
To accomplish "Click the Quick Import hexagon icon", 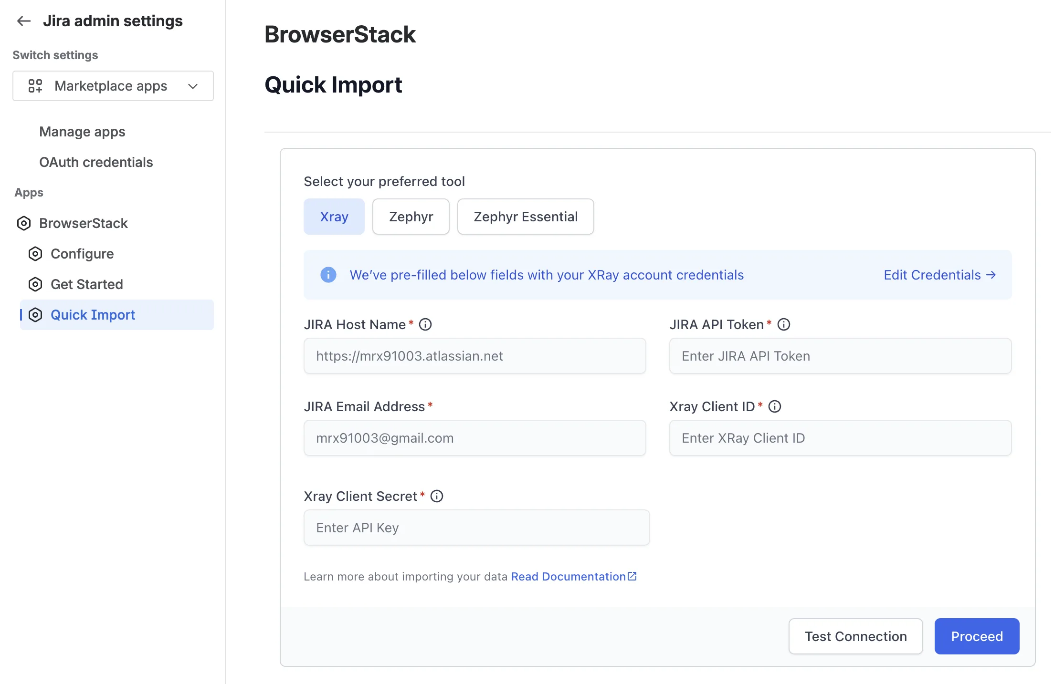I will 35,315.
